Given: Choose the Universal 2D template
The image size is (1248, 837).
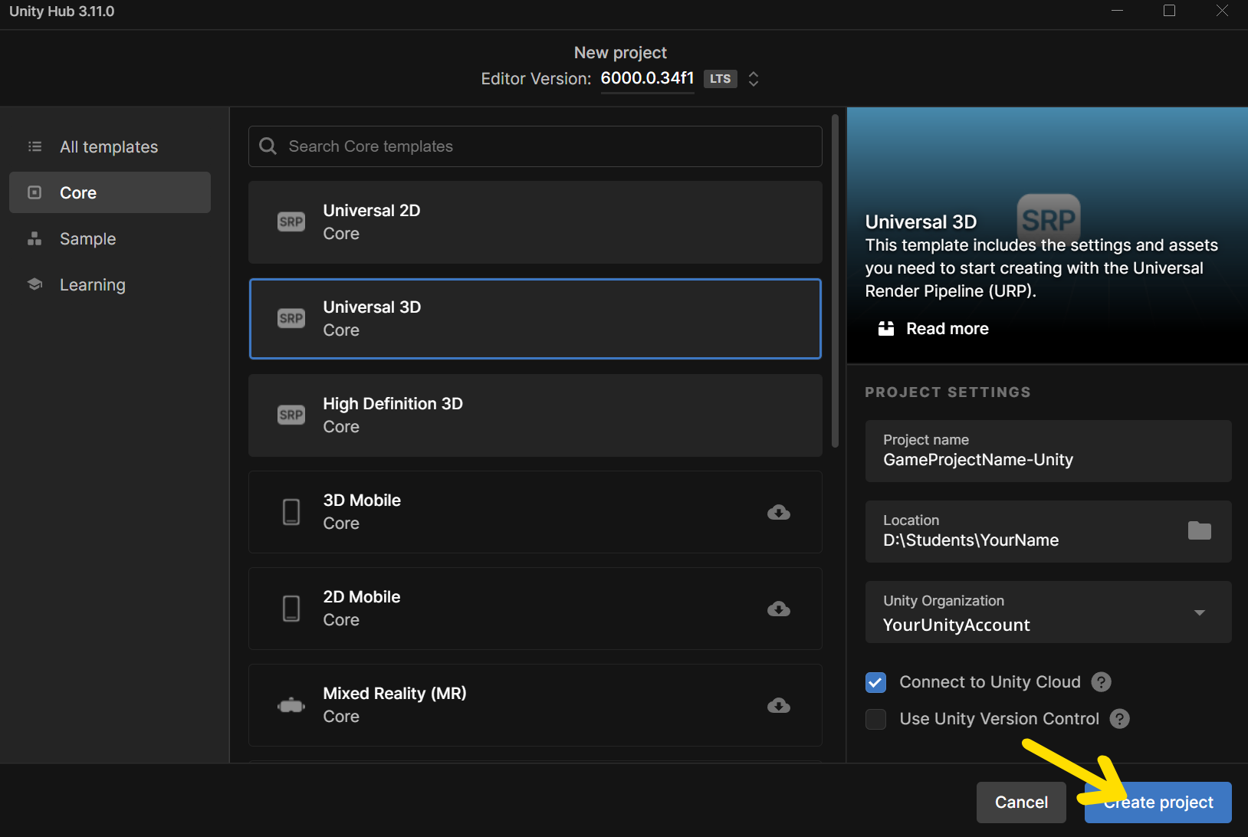Looking at the screenshot, I should [535, 222].
